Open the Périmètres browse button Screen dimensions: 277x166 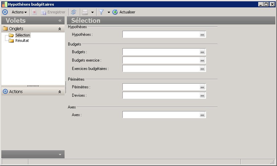pos(202,87)
